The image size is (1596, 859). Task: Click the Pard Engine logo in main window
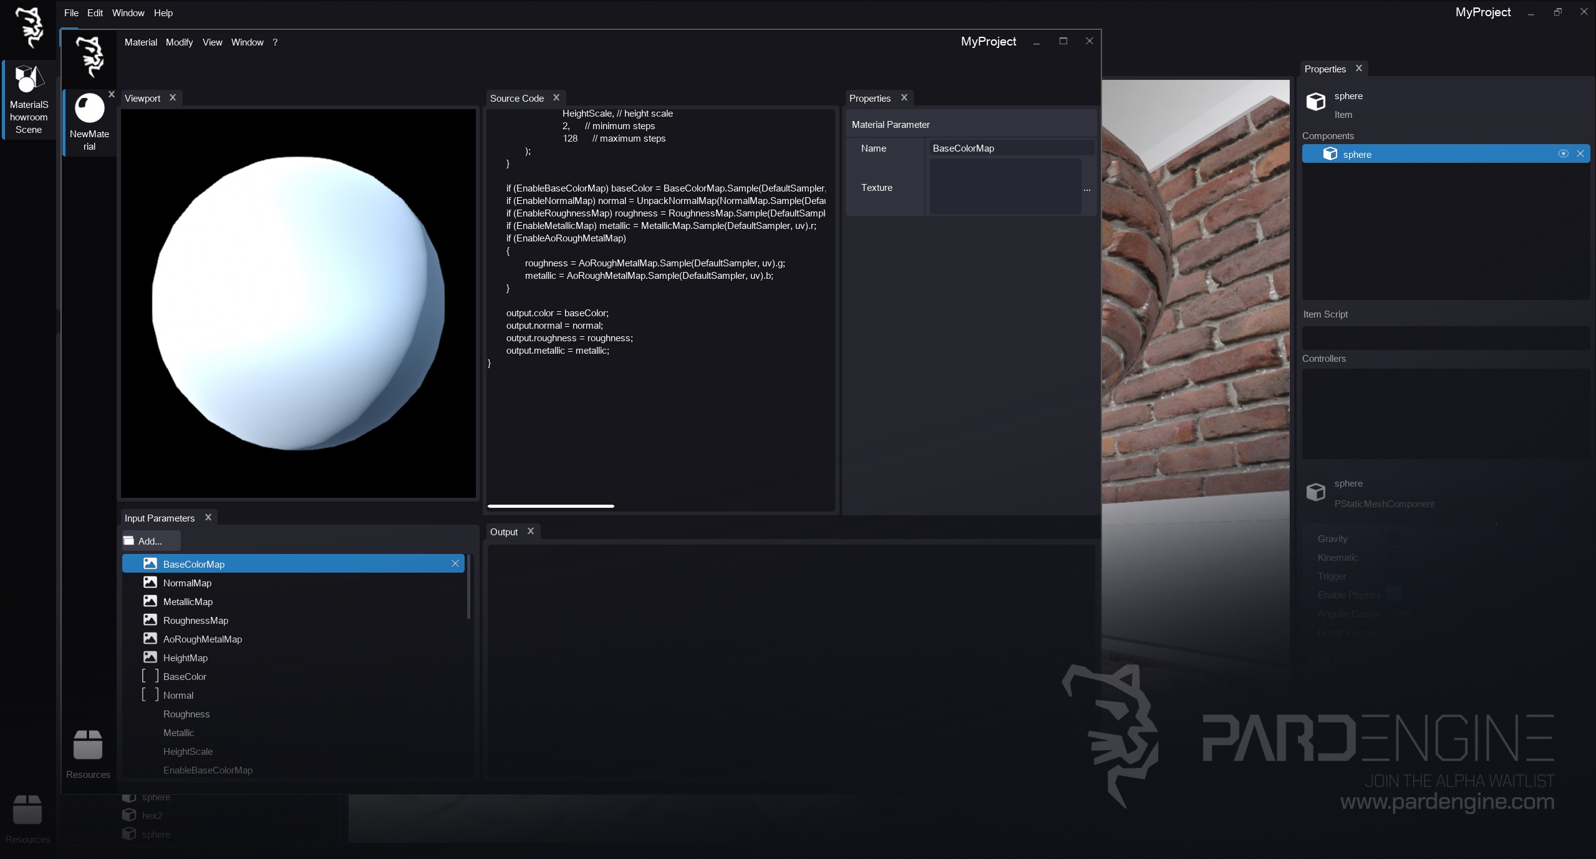pyautogui.click(x=29, y=27)
